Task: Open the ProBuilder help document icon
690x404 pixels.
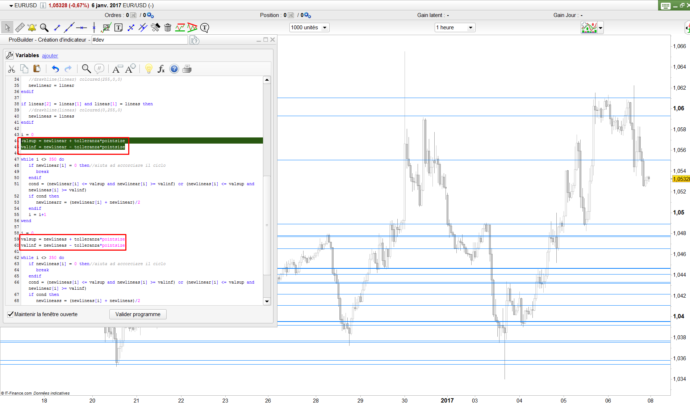Action: point(195,40)
